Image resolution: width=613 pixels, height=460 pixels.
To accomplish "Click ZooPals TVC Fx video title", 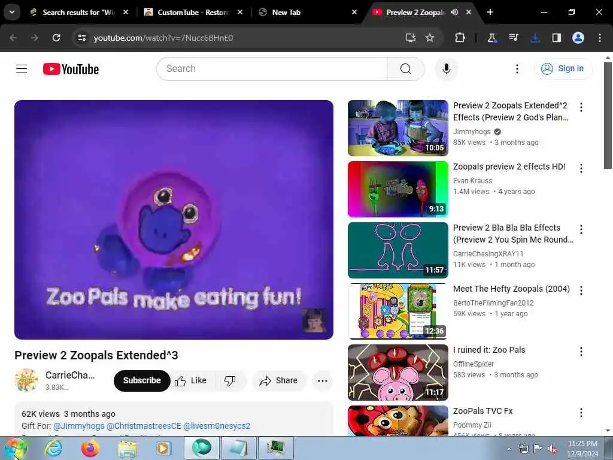I will pos(483,411).
